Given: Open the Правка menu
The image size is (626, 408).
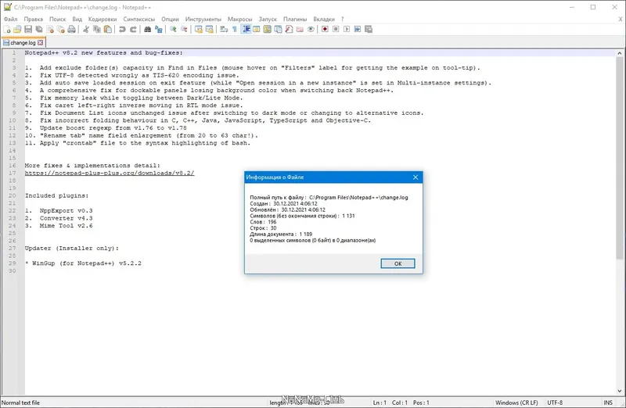Looking at the screenshot, I should pos(33,19).
